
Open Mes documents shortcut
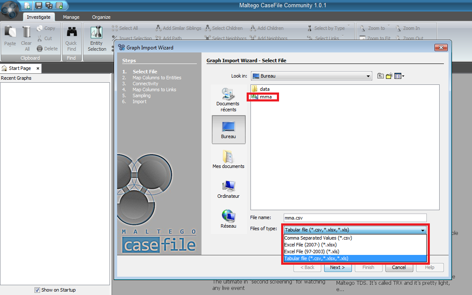pos(228,159)
